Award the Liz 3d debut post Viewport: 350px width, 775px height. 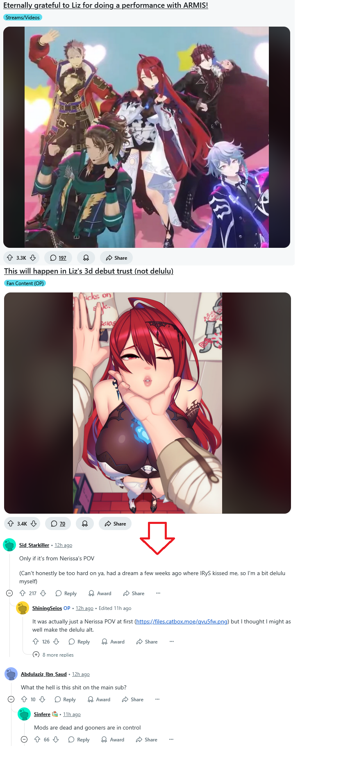(85, 523)
